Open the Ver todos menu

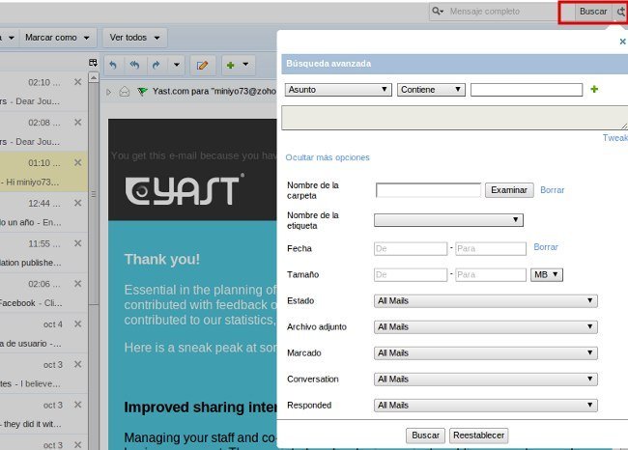134,38
